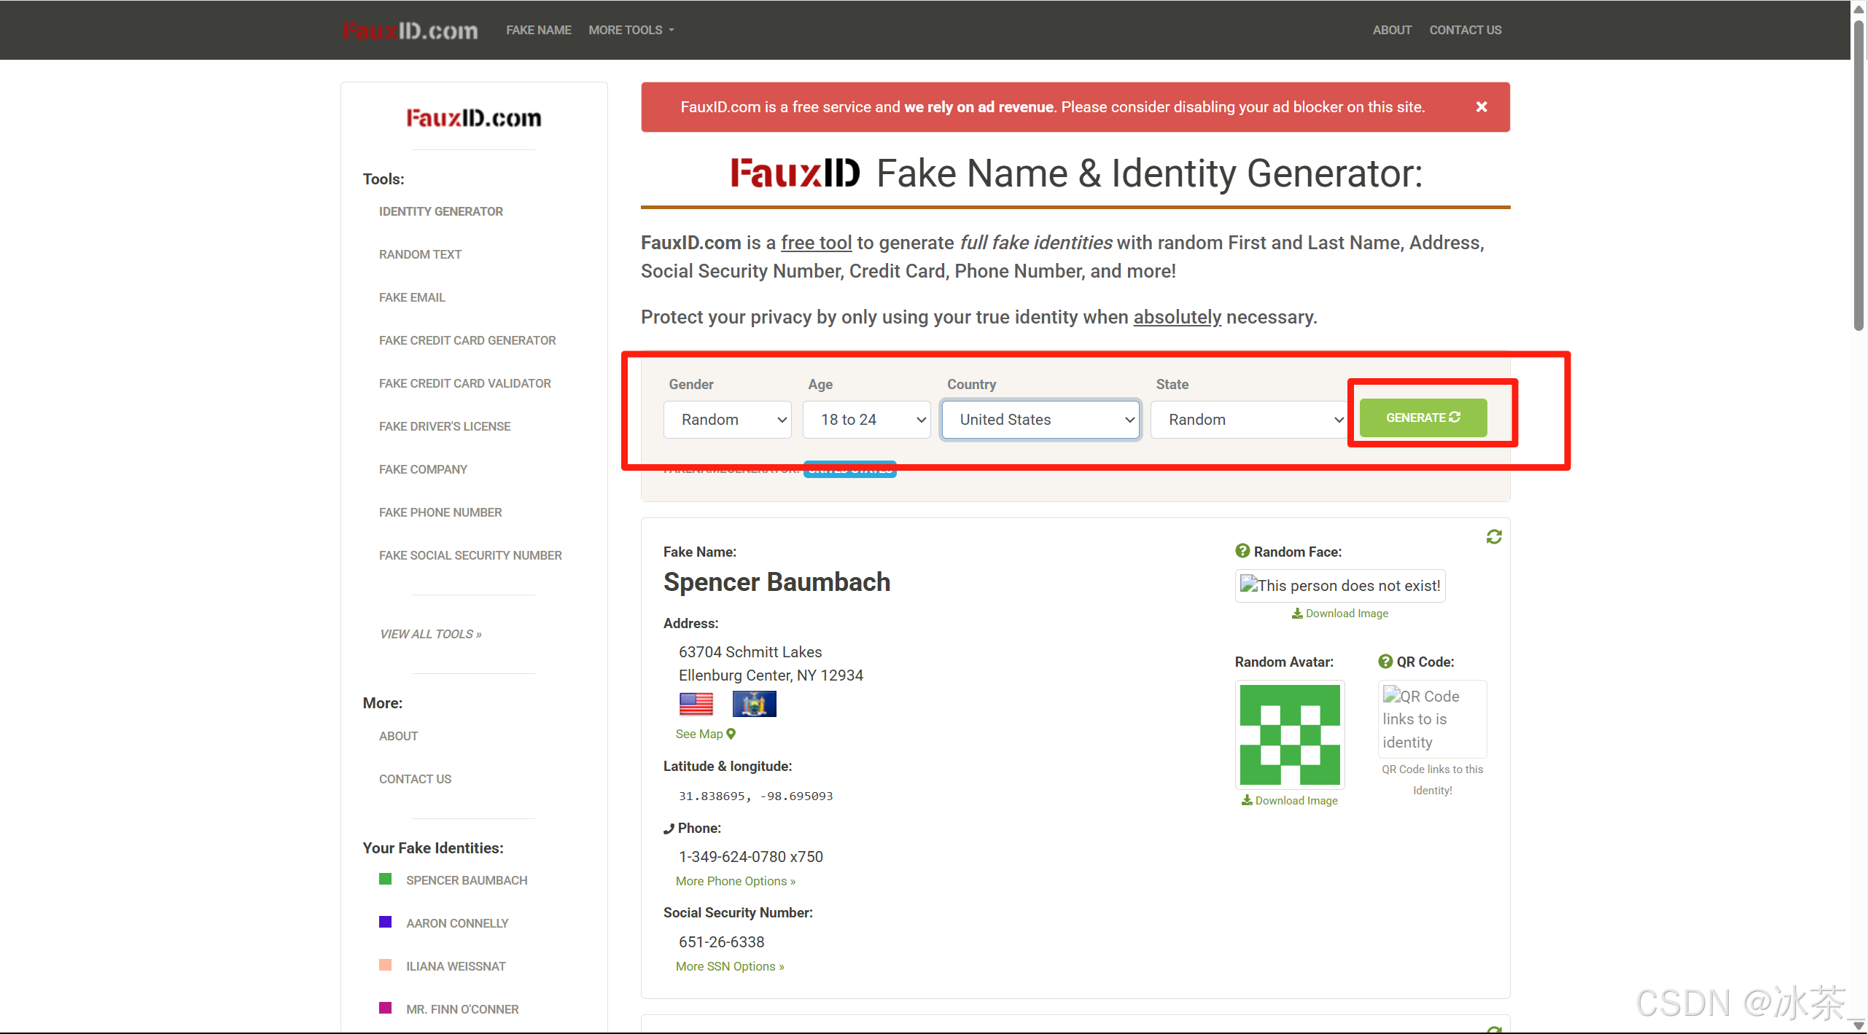The image size is (1868, 1034).
Task: Click the QR Code image placeholder
Action: click(x=1431, y=718)
